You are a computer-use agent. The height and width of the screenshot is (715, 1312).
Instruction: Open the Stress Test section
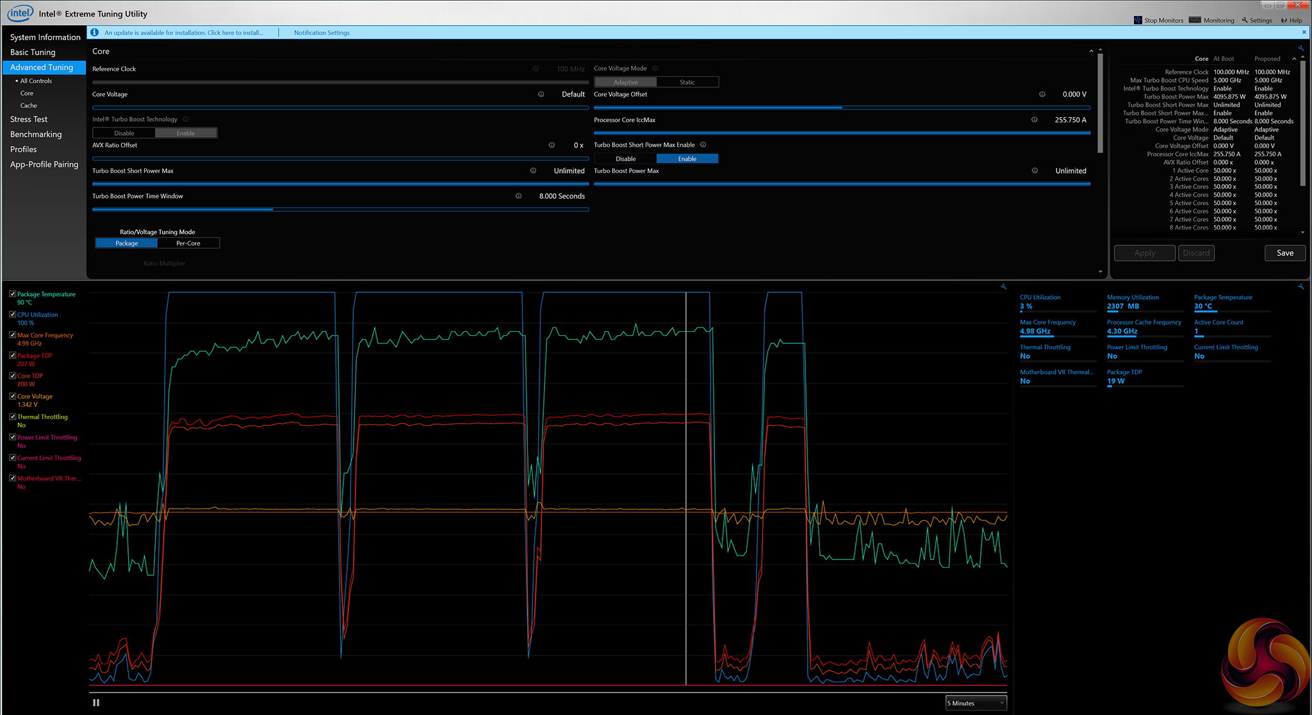tap(29, 119)
